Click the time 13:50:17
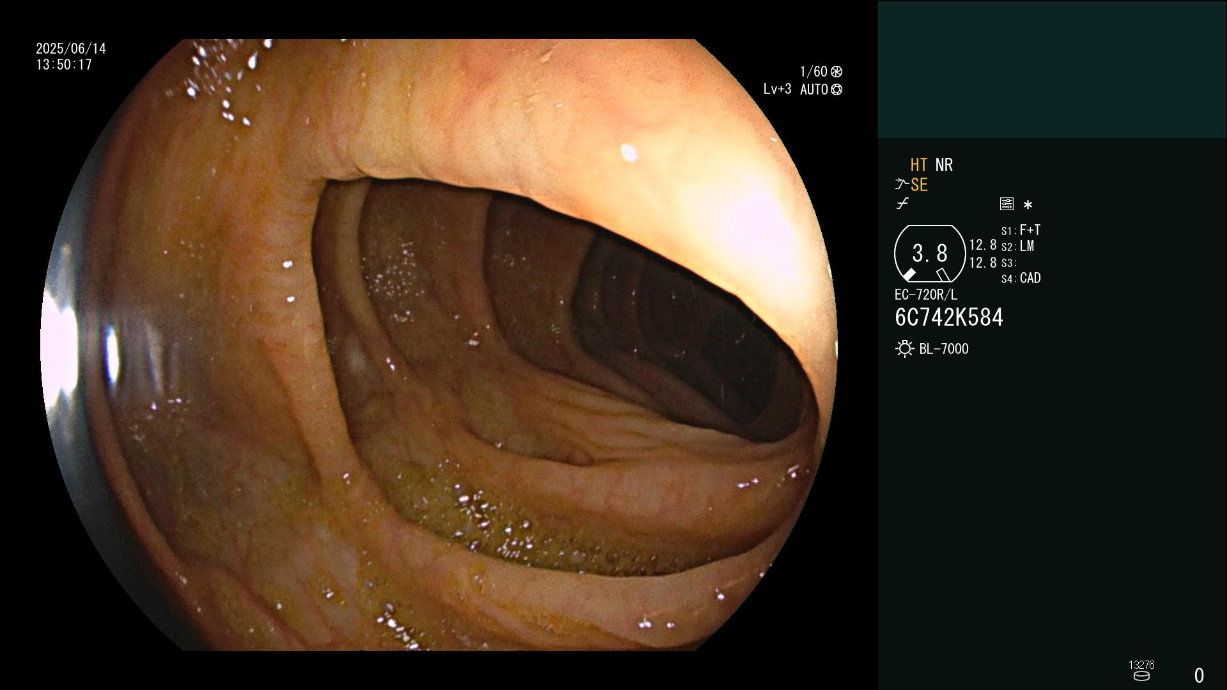The height and width of the screenshot is (690, 1227). tap(64, 65)
